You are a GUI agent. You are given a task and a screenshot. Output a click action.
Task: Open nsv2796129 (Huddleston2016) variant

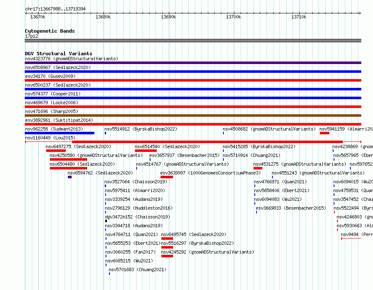(139, 208)
